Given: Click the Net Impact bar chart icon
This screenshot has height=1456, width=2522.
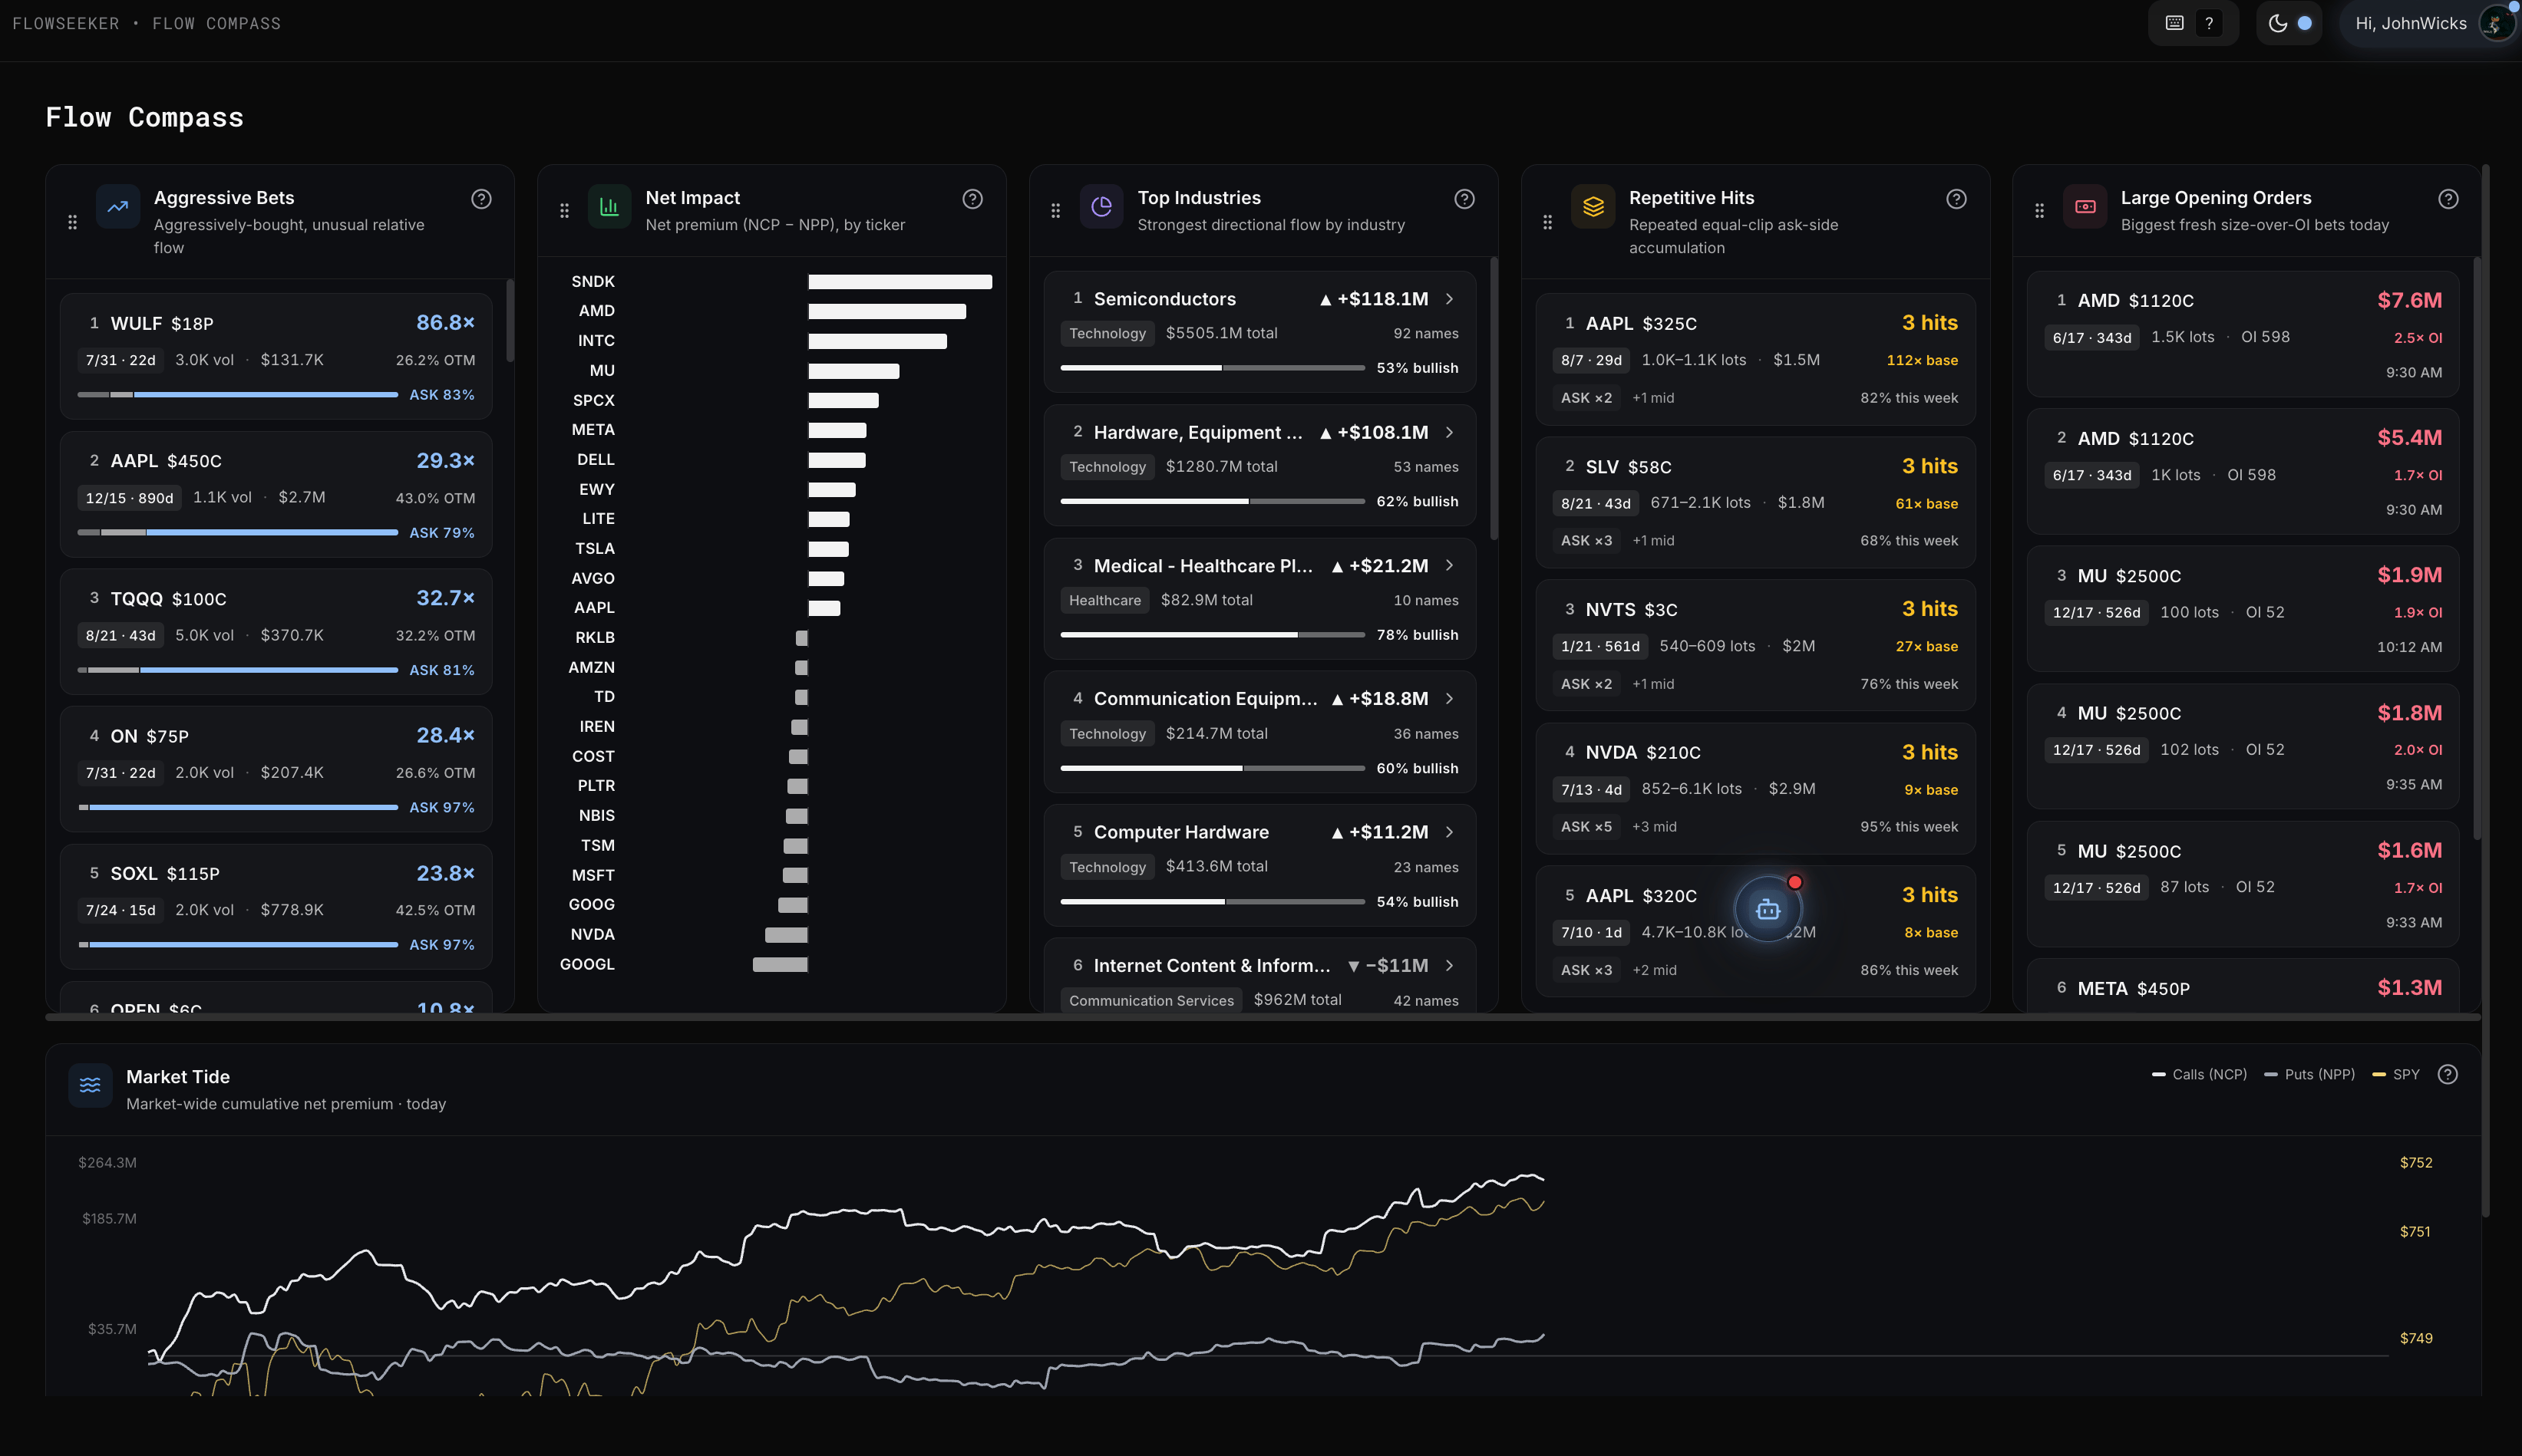Looking at the screenshot, I should pyautogui.click(x=609, y=207).
